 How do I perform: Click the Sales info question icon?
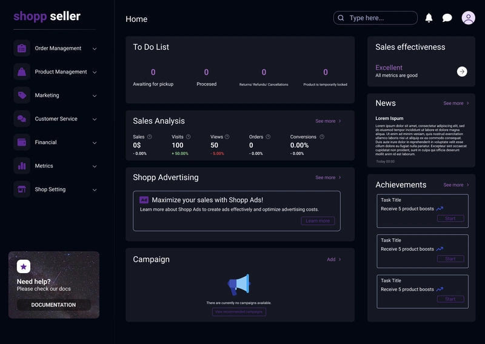pos(149,137)
